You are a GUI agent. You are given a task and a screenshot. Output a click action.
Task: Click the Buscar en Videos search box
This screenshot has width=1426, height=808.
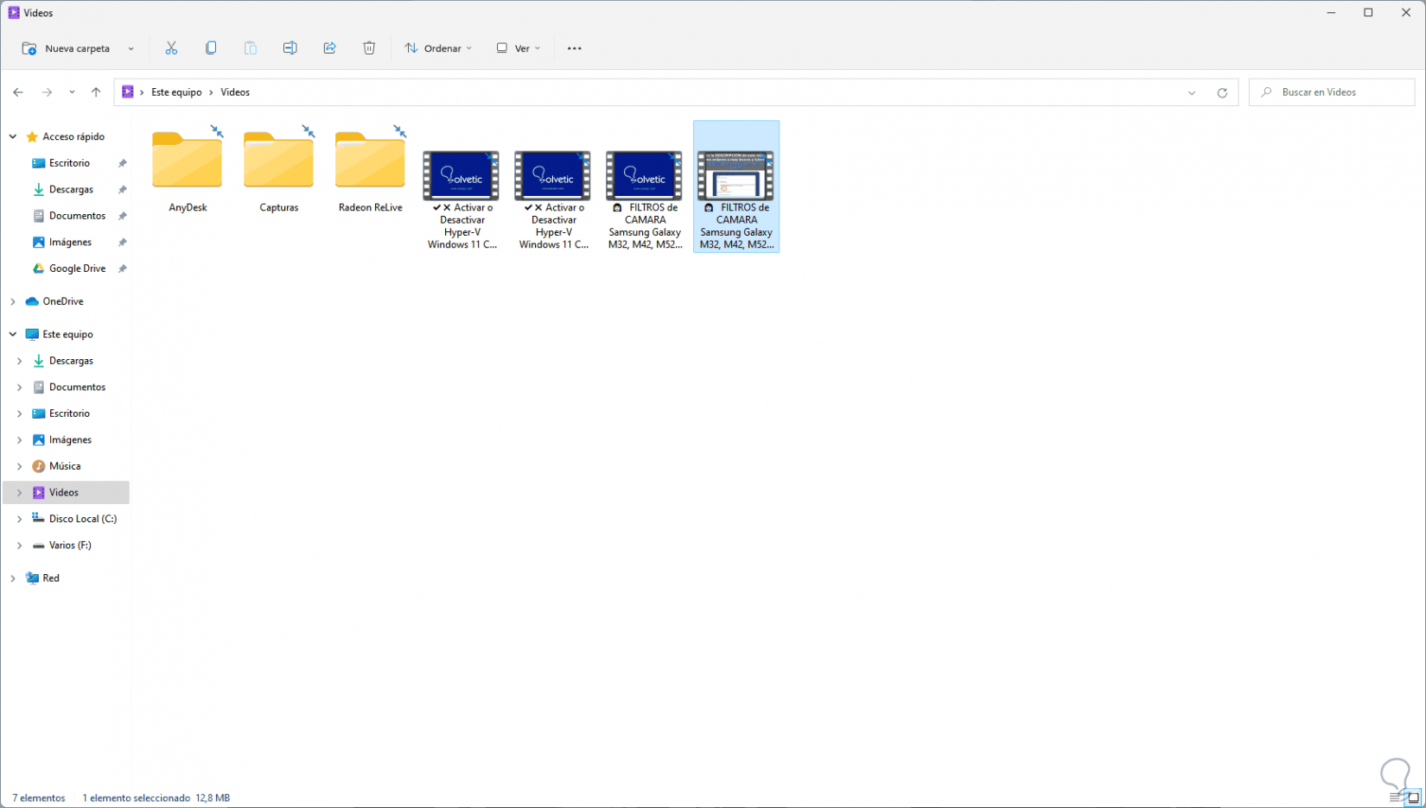click(x=1332, y=92)
